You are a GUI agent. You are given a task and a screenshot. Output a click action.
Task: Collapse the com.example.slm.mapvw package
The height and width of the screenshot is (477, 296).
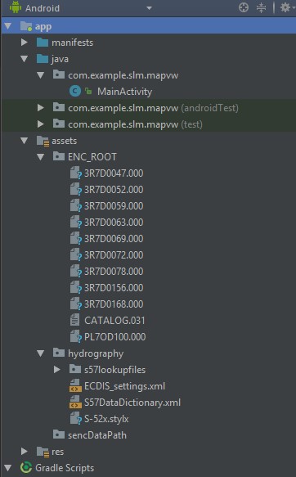point(41,75)
